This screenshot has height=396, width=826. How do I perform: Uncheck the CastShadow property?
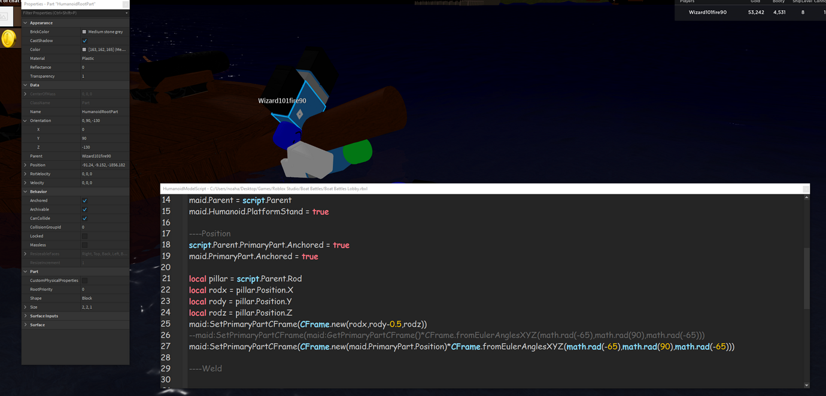85,40
